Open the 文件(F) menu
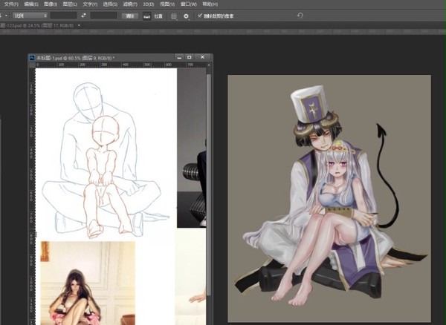The height and width of the screenshot is (325, 446). click(x=11, y=4)
